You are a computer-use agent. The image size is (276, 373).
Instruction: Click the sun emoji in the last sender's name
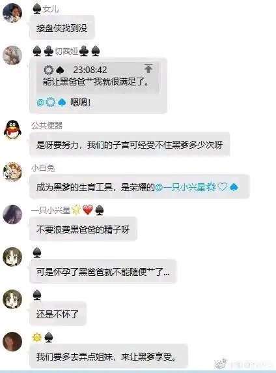click(37, 337)
